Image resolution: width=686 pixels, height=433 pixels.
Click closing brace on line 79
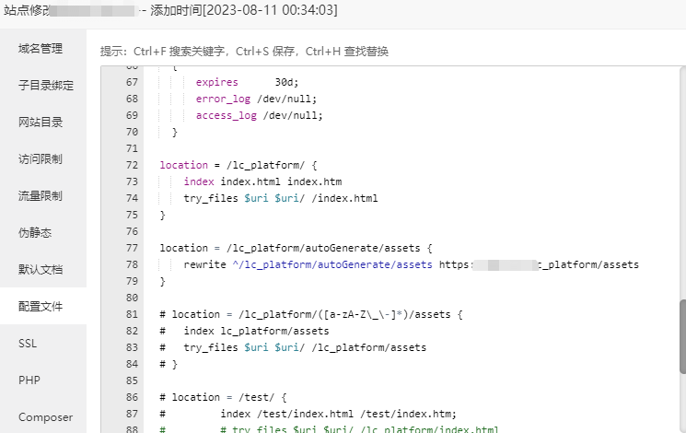click(162, 281)
